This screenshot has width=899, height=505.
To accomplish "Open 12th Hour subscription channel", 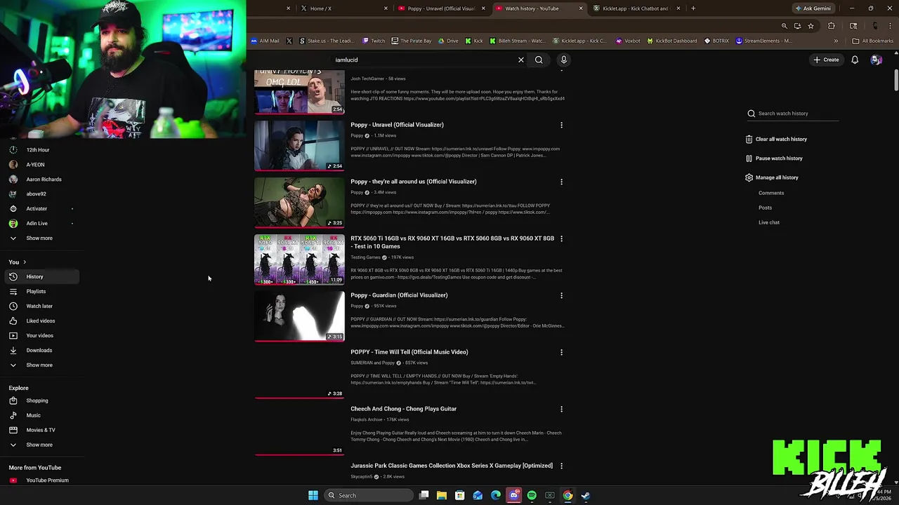I will (x=41, y=149).
